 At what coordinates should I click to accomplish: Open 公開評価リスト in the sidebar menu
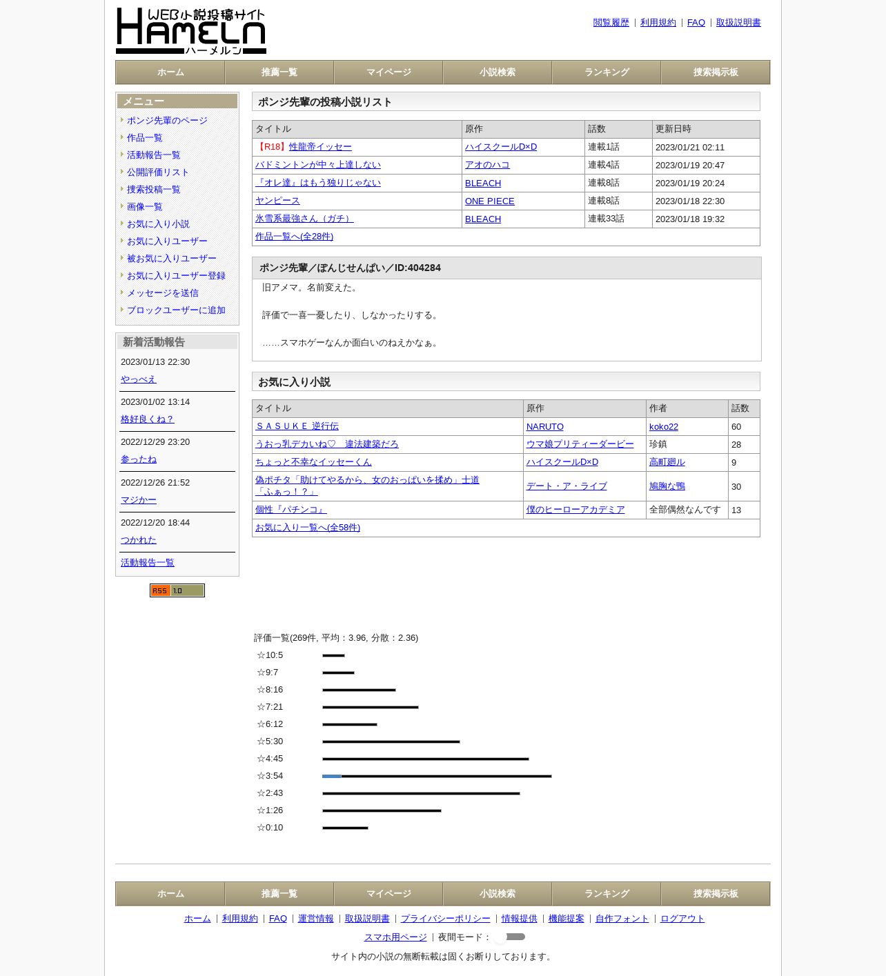click(158, 172)
